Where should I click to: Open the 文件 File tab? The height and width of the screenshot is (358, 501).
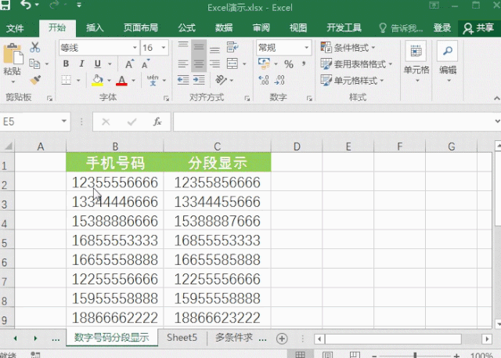click(x=15, y=28)
